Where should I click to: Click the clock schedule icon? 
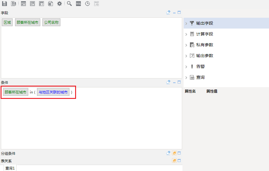coord(87,4)
